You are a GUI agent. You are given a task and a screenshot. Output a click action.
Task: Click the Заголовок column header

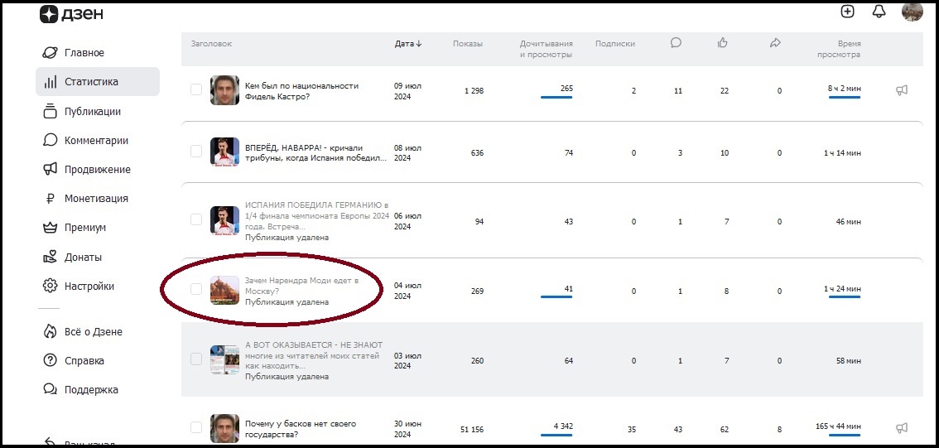pyautogui.click(x=211, y=44)
